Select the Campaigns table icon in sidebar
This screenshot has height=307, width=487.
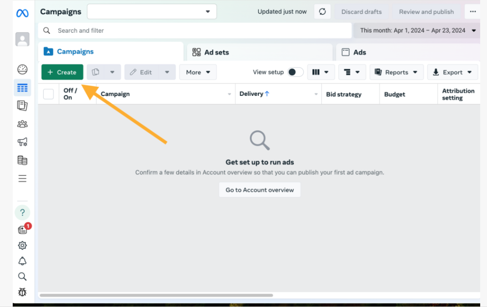pos(22,88)
